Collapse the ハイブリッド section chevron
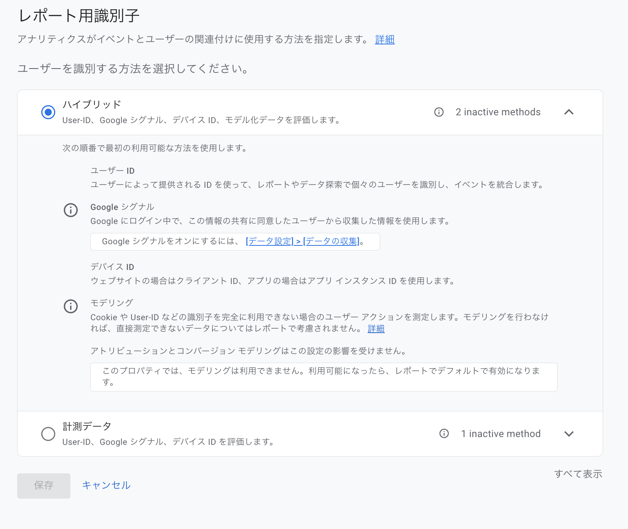Screen dimensions: 628x529 569,112
